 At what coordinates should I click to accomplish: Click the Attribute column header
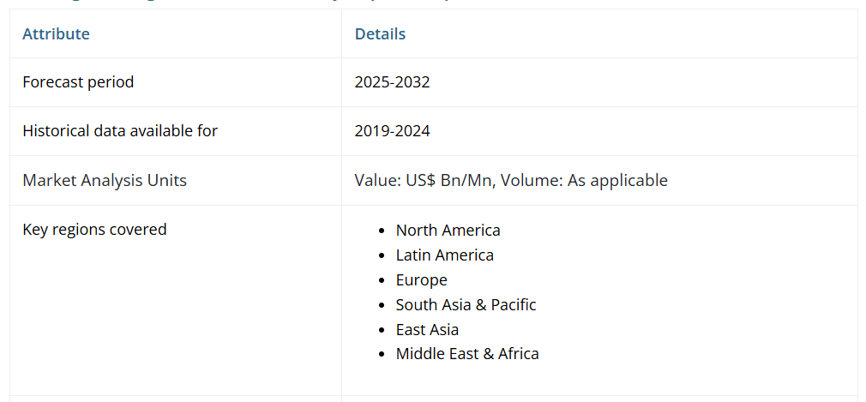[x=56, y=34]
